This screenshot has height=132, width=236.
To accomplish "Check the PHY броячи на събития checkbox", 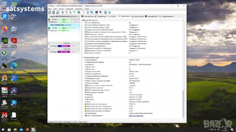I will coord(86,34).
